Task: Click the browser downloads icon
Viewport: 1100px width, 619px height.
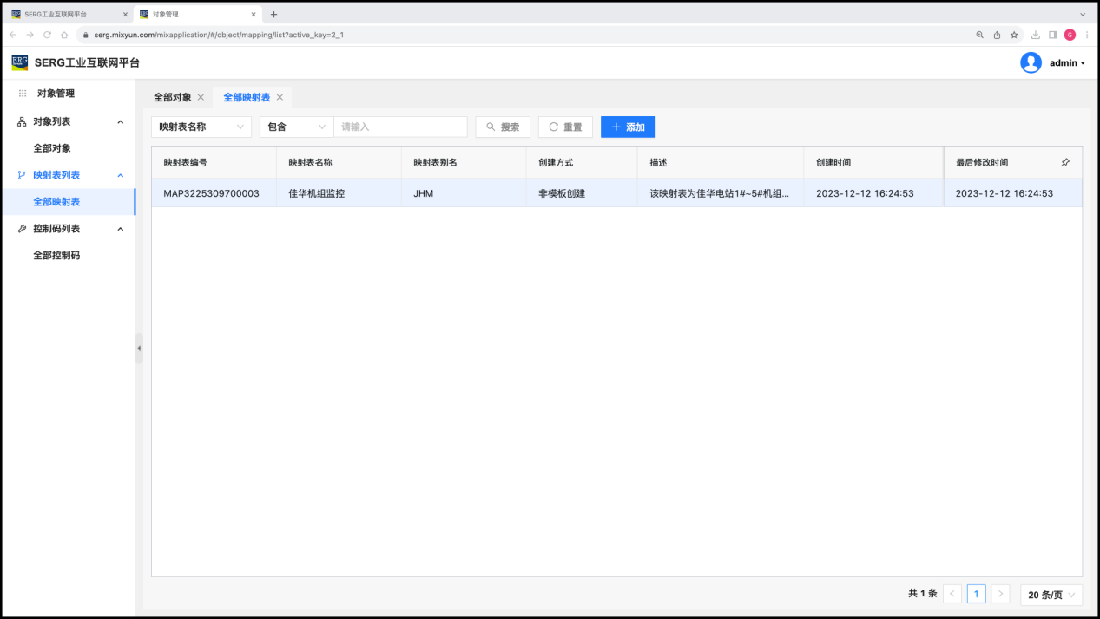Action: pos(1036,35)
